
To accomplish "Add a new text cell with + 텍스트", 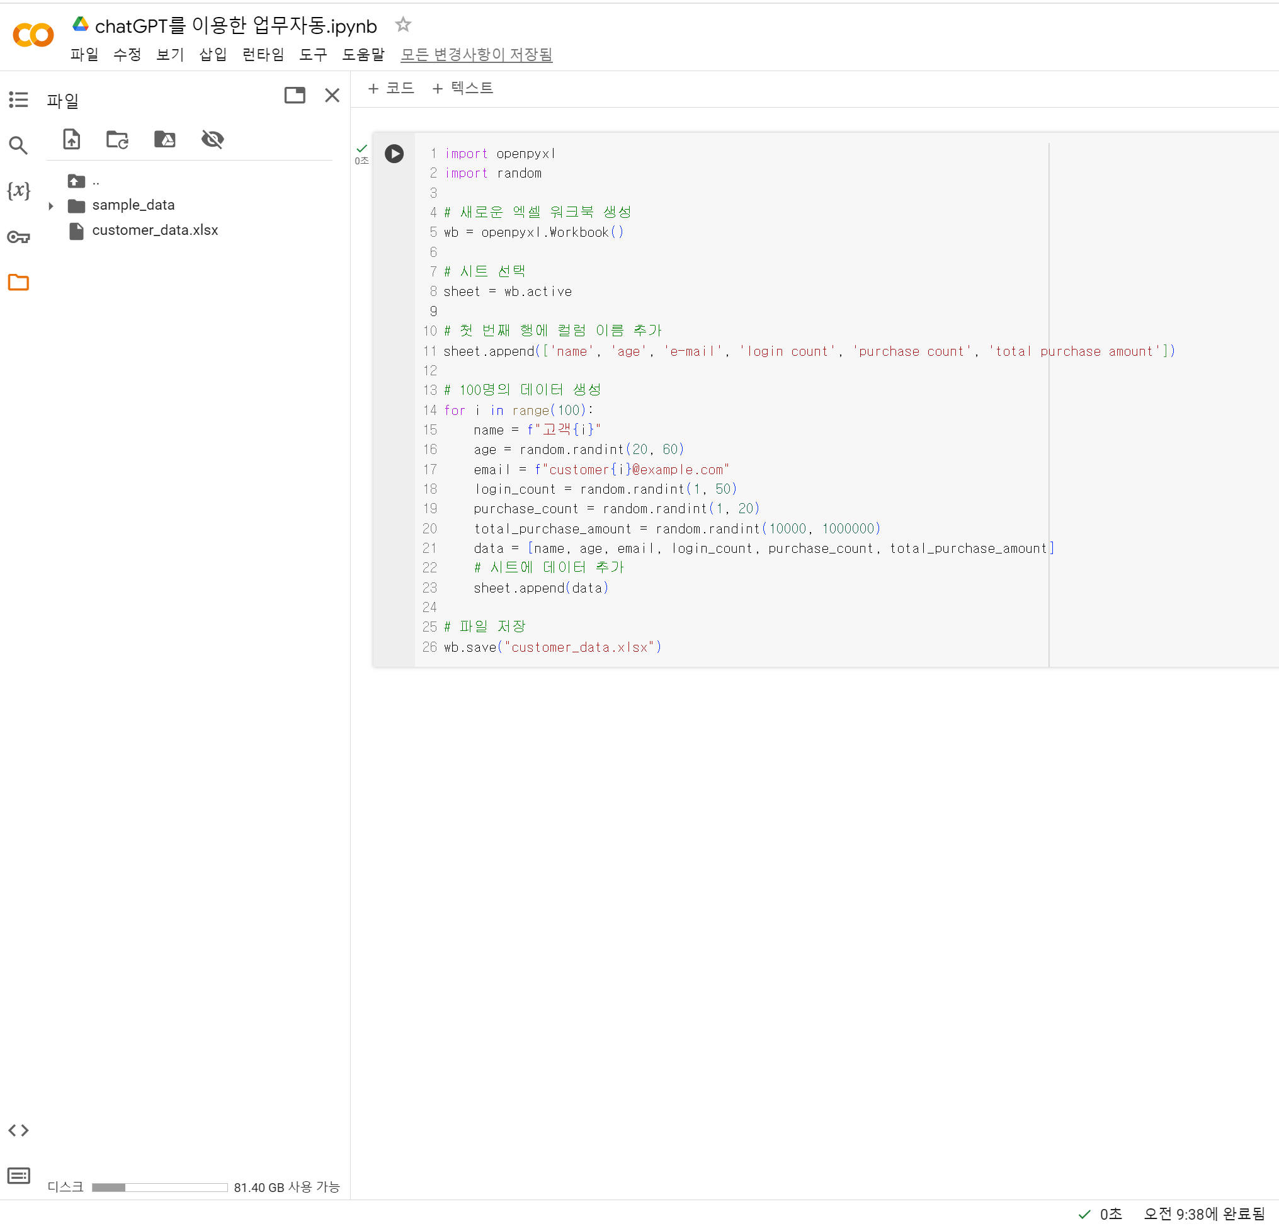I will [463, 88].
